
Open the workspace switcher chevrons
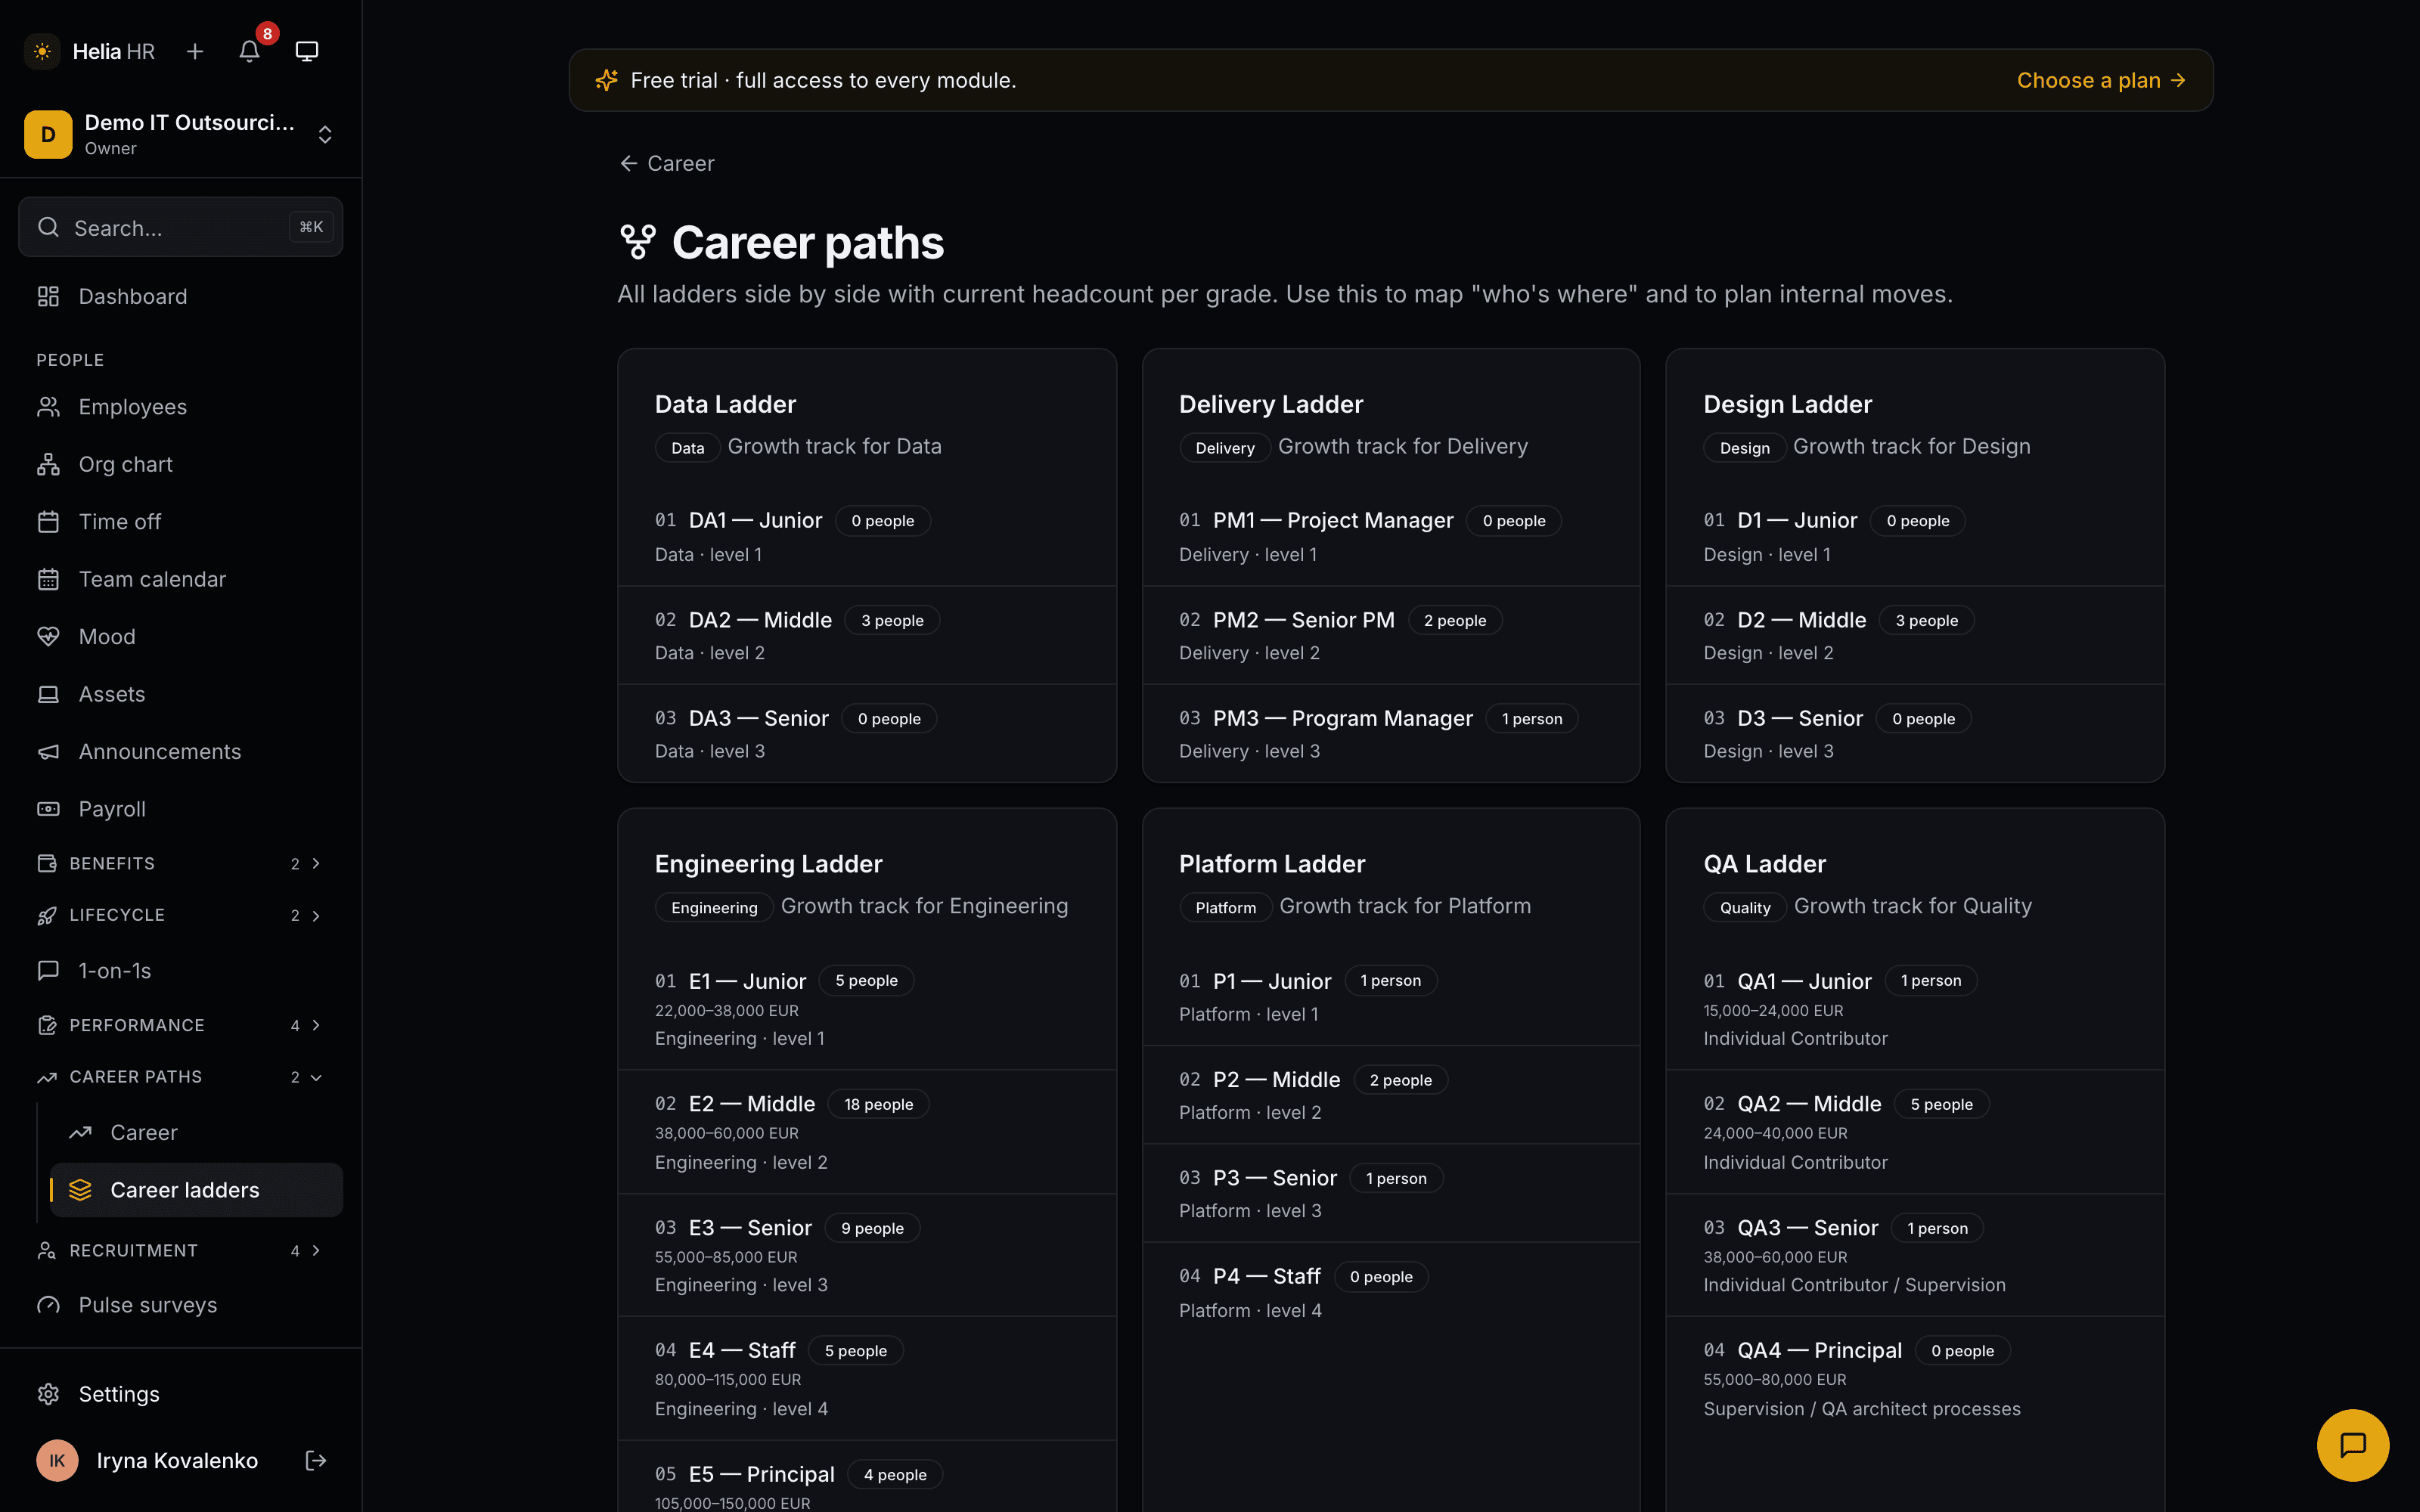click(x=325, y=134)
